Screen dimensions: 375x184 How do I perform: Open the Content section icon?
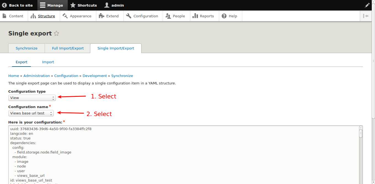tap(4, 16)
